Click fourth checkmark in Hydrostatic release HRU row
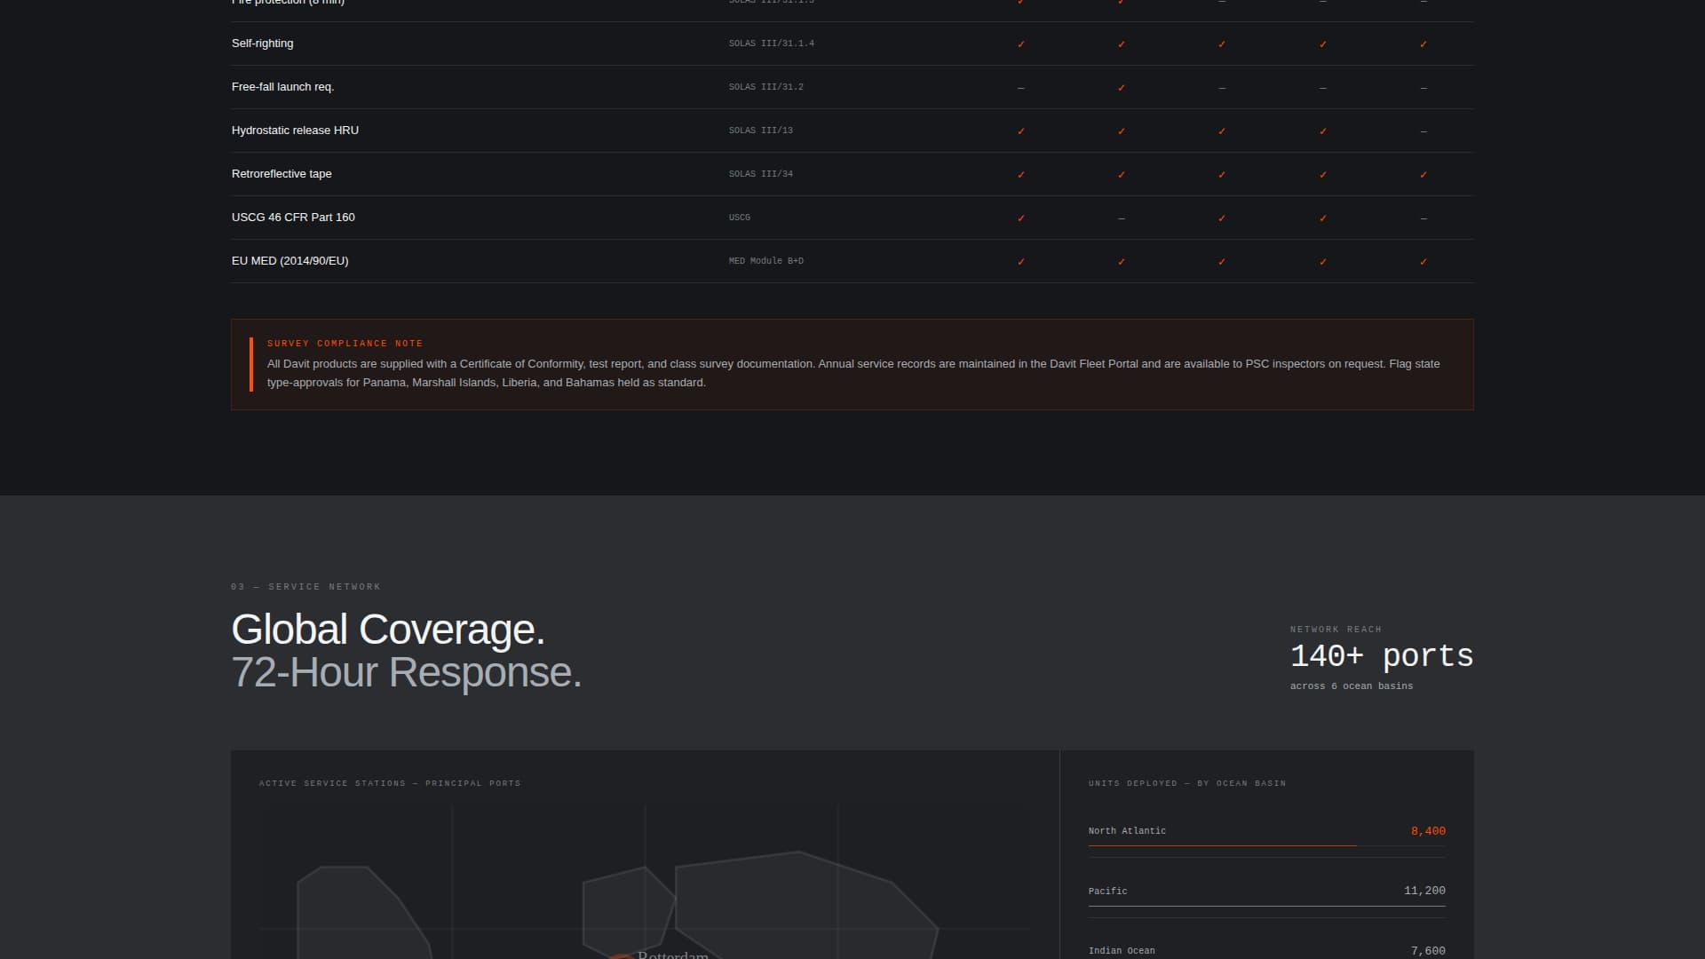The image size is (1705, 959). (x=1322, y=131)
